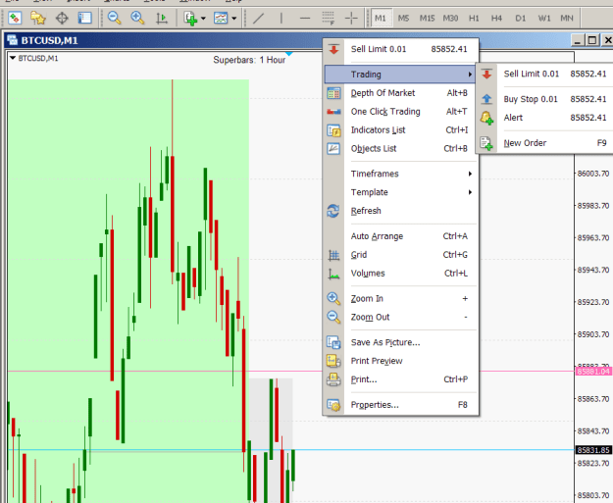Open the add indicator dropdown arrow
The image size is (613, 503).
click(x=203, y=19)
